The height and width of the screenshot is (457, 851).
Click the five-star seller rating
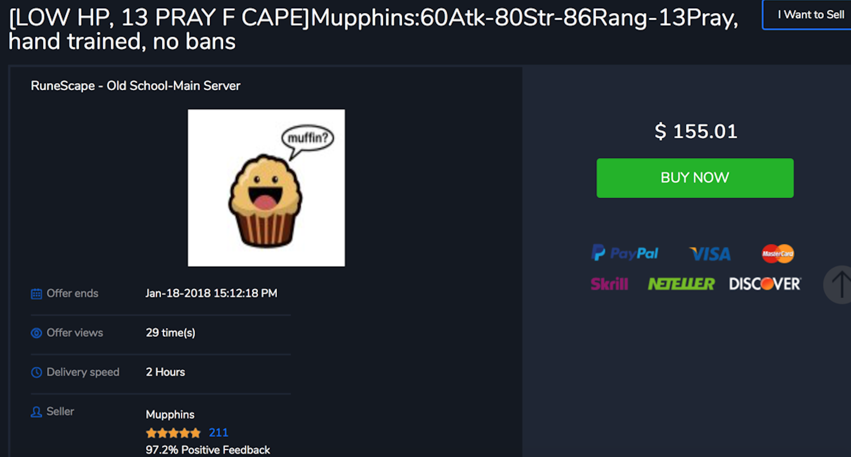(x=173, y=433)
